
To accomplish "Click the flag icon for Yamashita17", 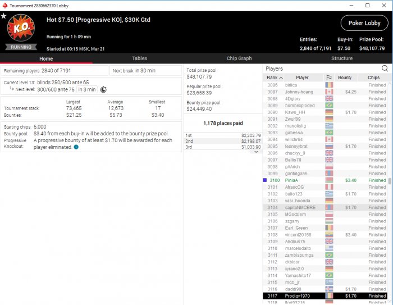I will click(329, 275).
